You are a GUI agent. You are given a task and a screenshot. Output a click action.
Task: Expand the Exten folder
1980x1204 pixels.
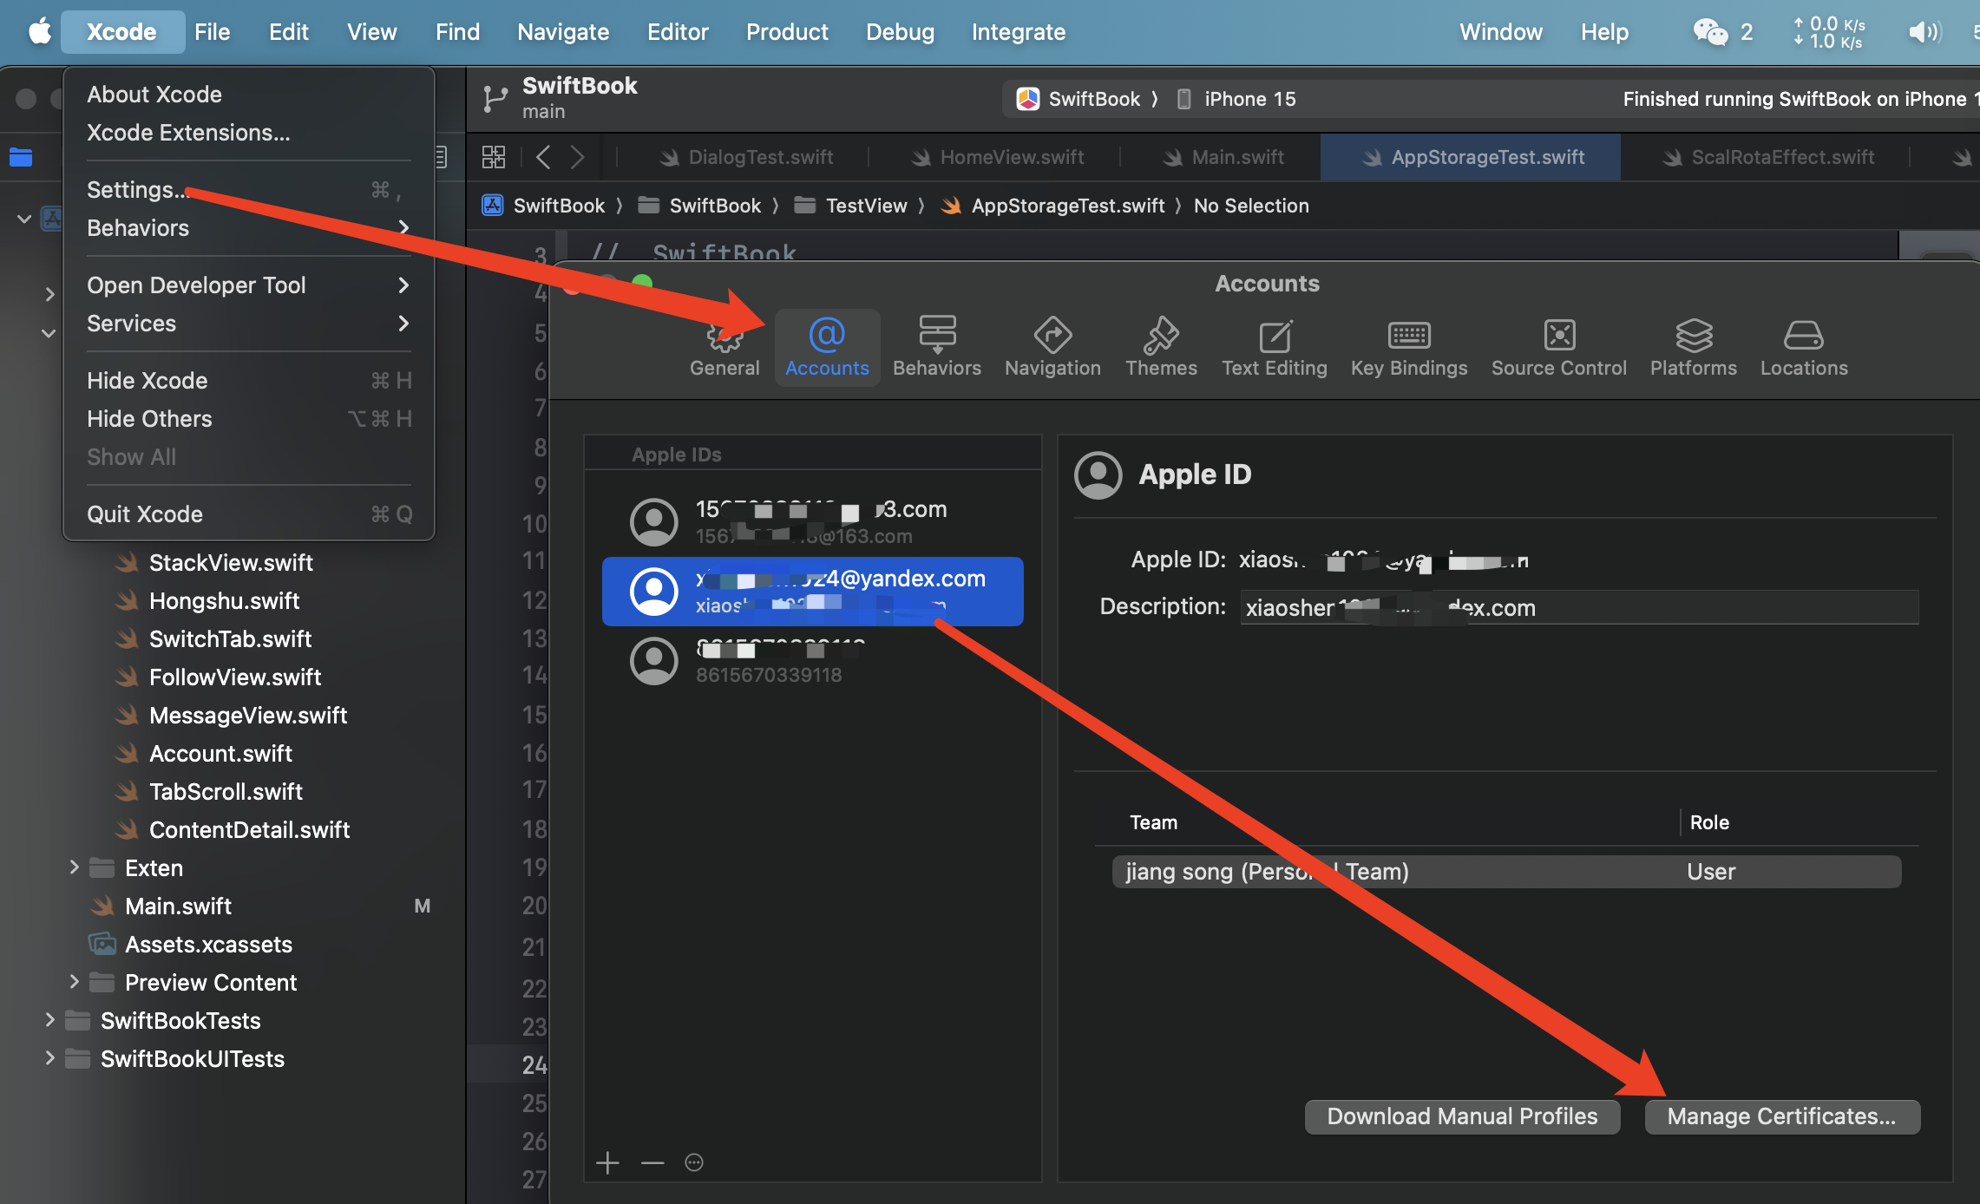pos(74,867)
